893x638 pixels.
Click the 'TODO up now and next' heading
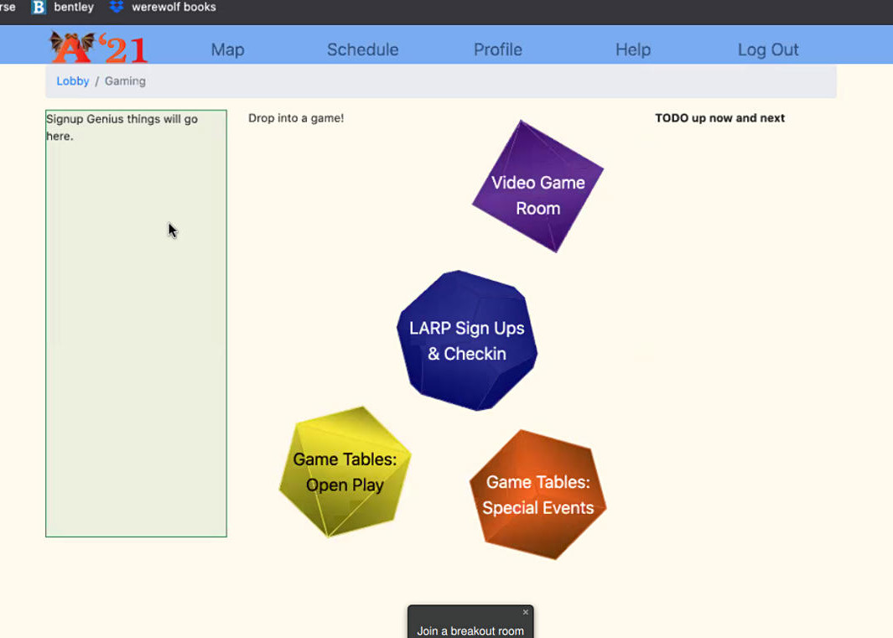(x=719, y=118)
